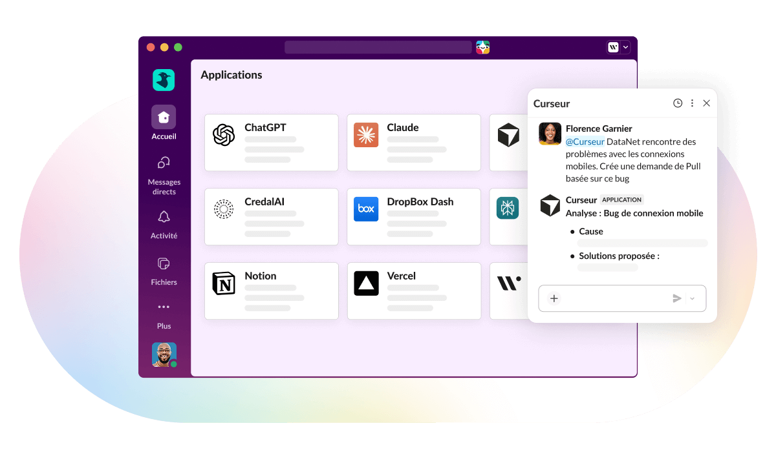Open the Vercel application
This screenshot has height=452, width=776.
point(413,291)
